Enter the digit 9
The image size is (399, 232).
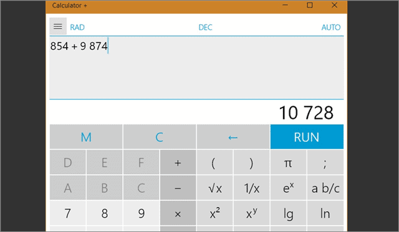tap(142, 213)
